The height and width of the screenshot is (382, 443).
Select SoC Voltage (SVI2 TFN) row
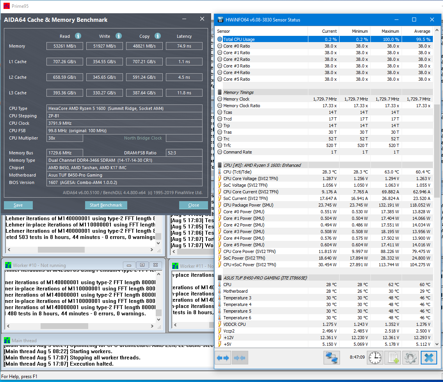(x=324, y=185)
